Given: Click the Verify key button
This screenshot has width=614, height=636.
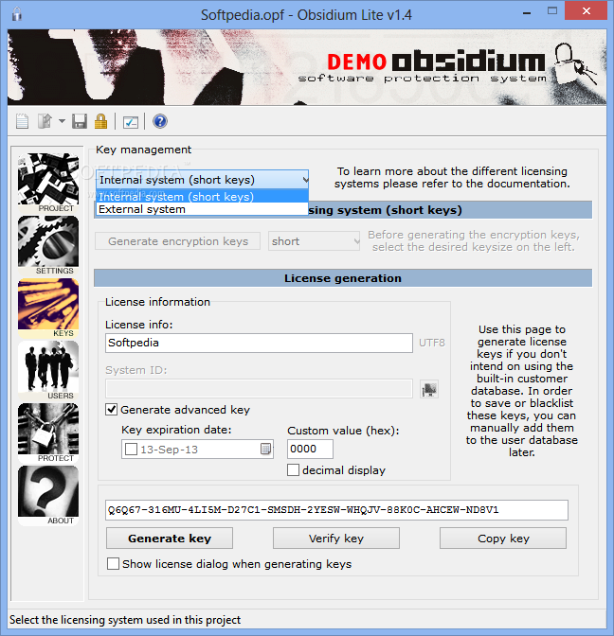Looking at the screenshot, I should click(x=336, y=539).
